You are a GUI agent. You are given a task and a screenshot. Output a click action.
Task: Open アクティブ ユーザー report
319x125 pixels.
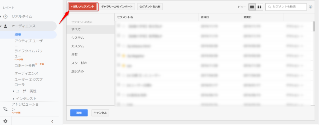28,44
